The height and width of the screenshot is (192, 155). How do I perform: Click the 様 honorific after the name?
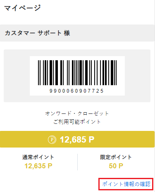[67, 33]
